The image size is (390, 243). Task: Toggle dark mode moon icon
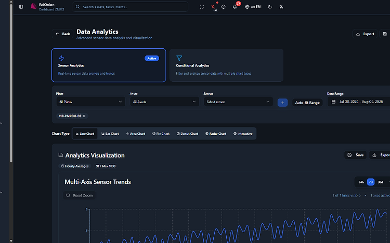[270, 7]
